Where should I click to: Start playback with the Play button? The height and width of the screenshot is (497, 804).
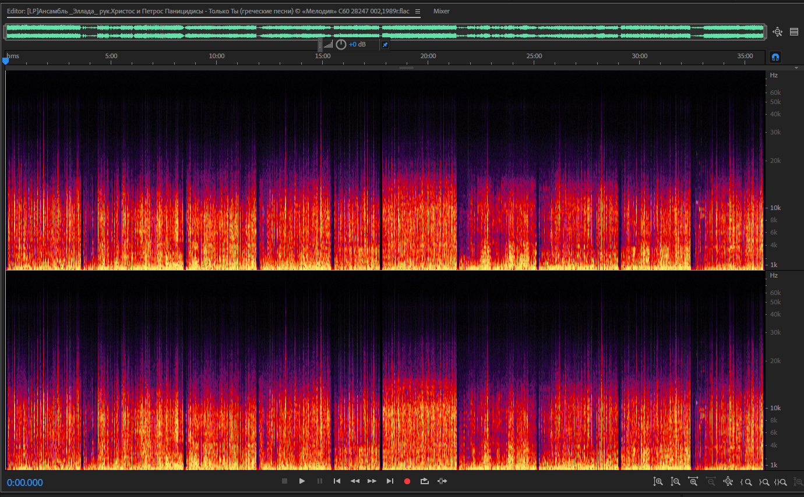coord(302,481)
